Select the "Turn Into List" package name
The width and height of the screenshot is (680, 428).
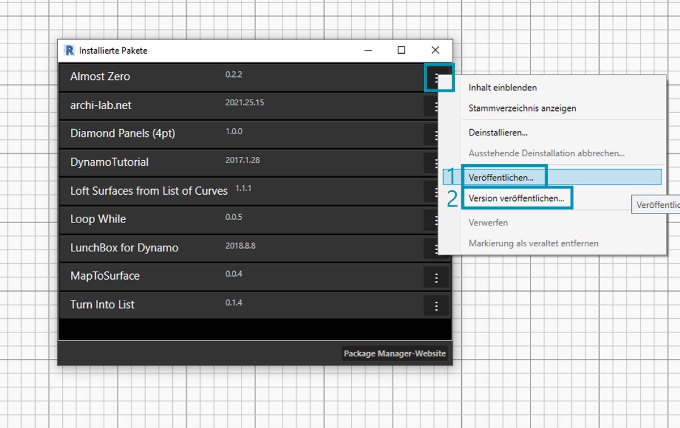[x=103, y=305]
